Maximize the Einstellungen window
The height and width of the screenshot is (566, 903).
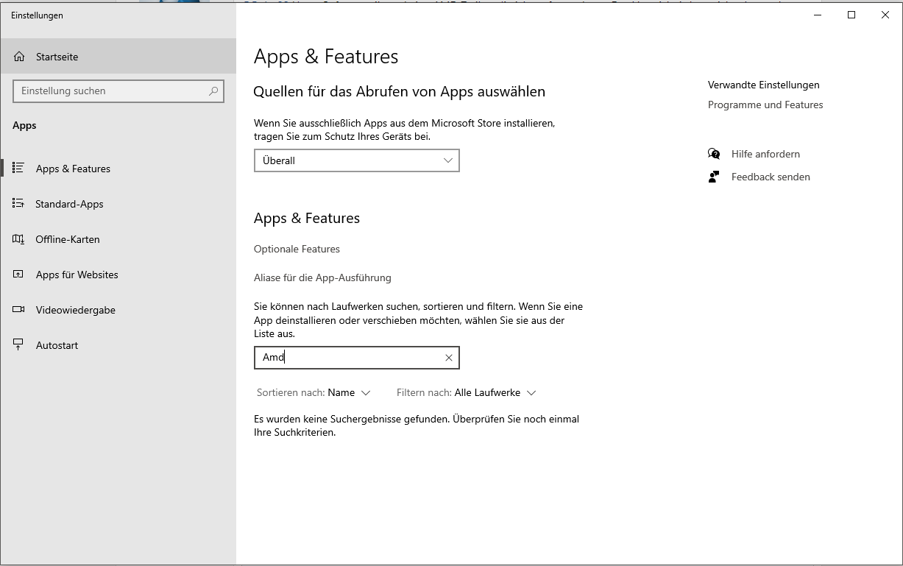851,15
